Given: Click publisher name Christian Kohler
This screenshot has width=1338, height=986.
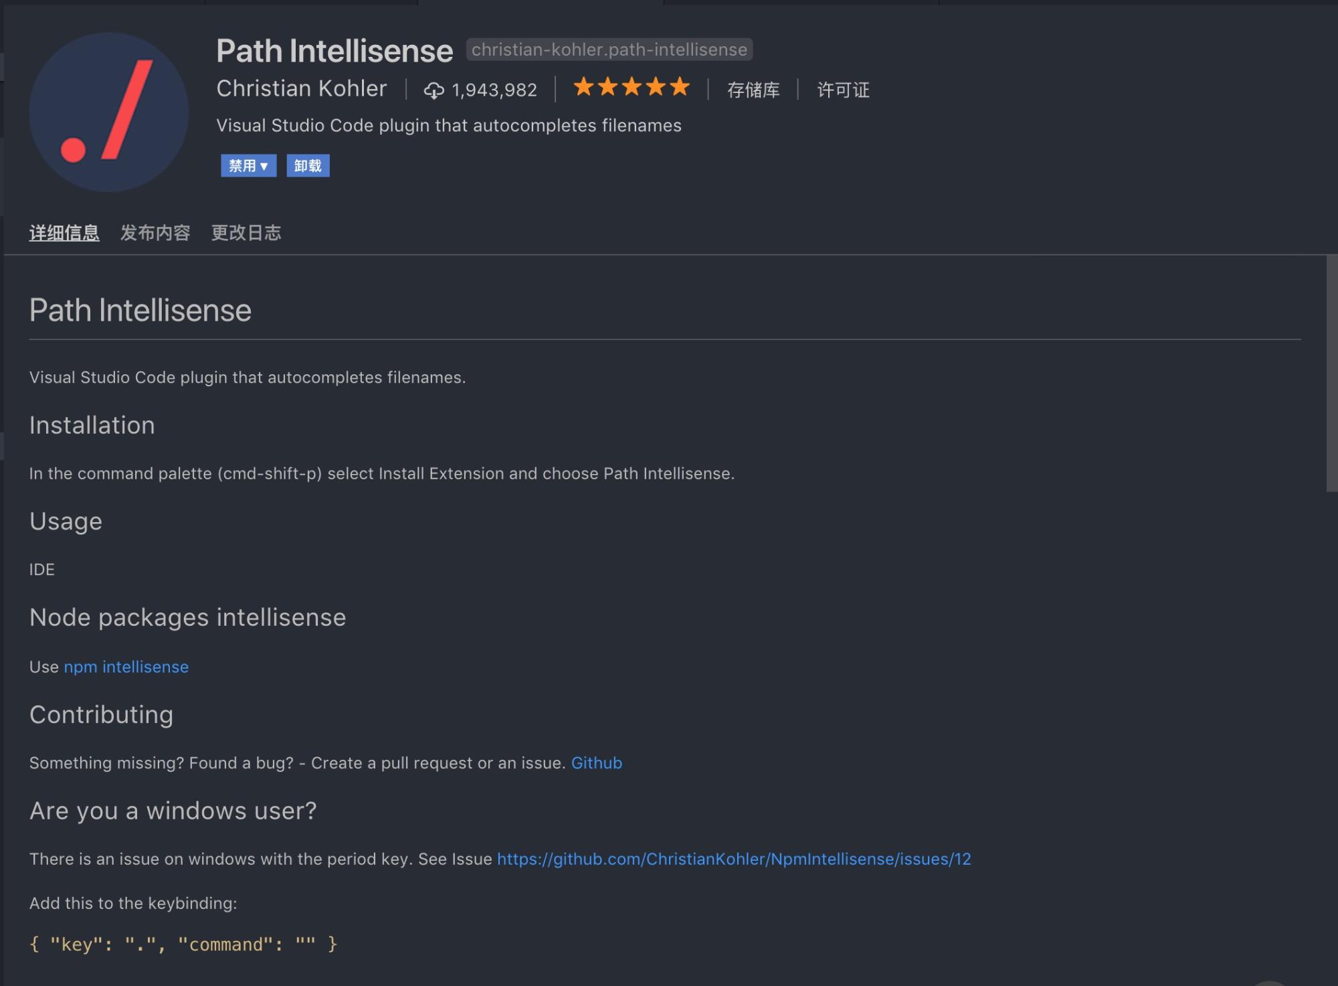Looking at the screenshot, I should [x=301, y=88].
